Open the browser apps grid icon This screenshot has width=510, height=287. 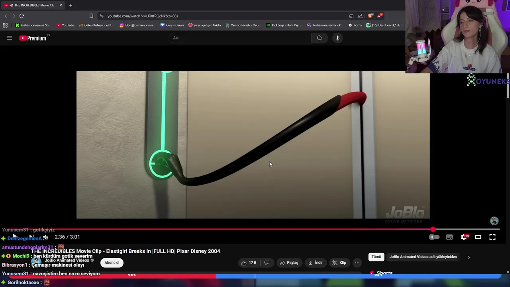pos(5,25)
